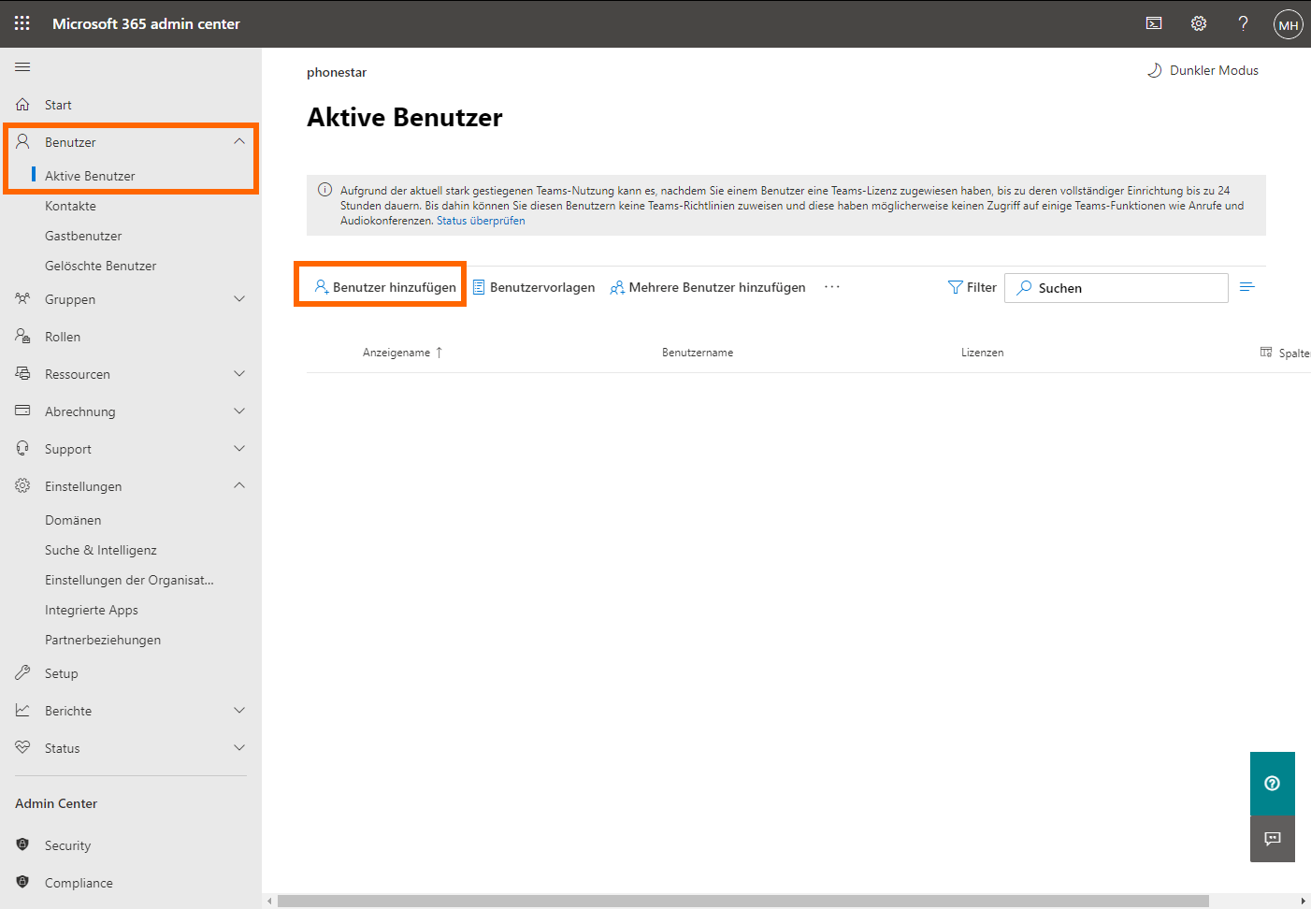This screenshot has height=909, width=1311.
Task: Click the Support headset icon
Action: coord(22,448)
